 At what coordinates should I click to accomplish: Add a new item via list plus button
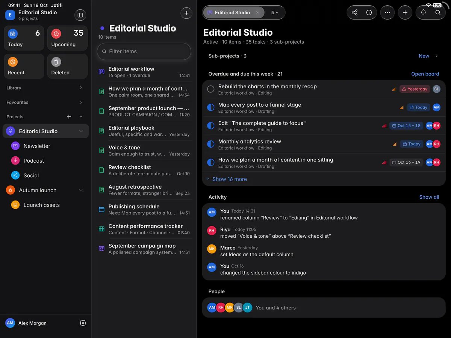(x=186, y=13)
